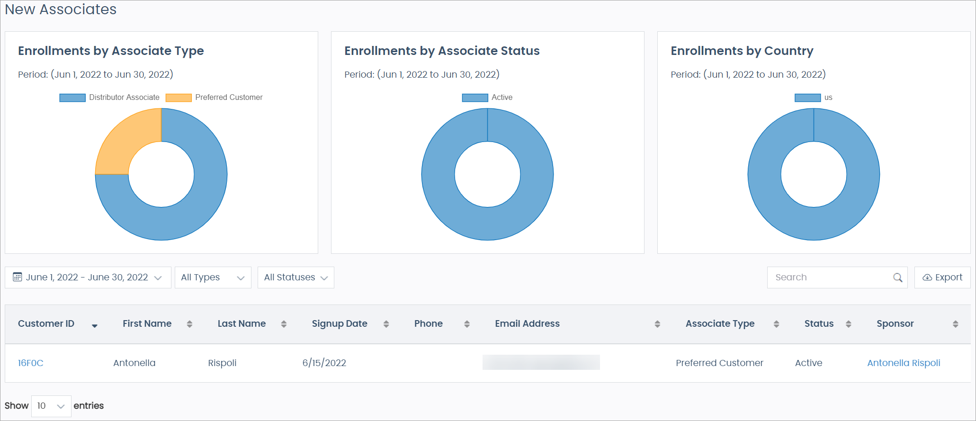
Task: Open customer ID 16F0C link
Action: [31, 363]
